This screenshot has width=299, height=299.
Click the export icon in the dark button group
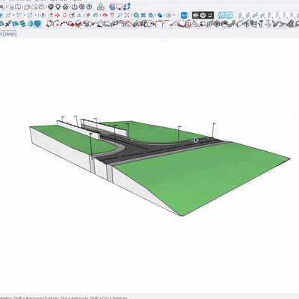[210, 16]
